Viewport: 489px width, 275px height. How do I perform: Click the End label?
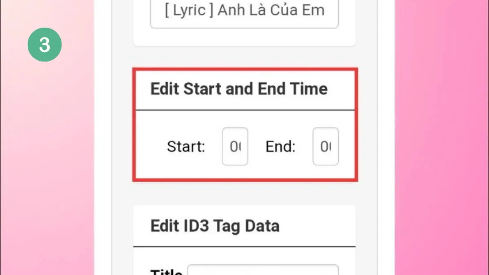280,147
